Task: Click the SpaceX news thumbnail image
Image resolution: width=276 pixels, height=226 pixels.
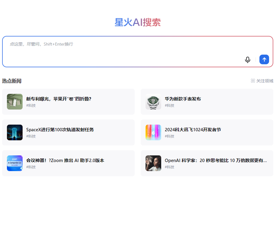Action: [15, 132]
